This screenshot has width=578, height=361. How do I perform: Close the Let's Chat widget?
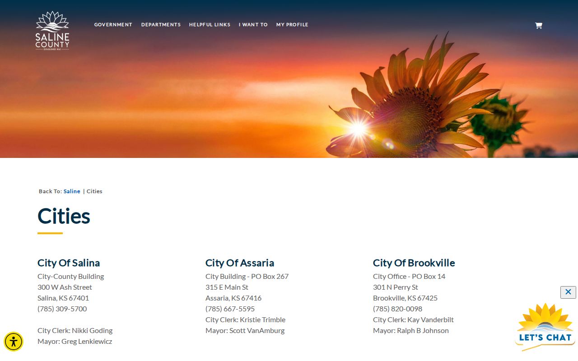click(x=568, y=292)
